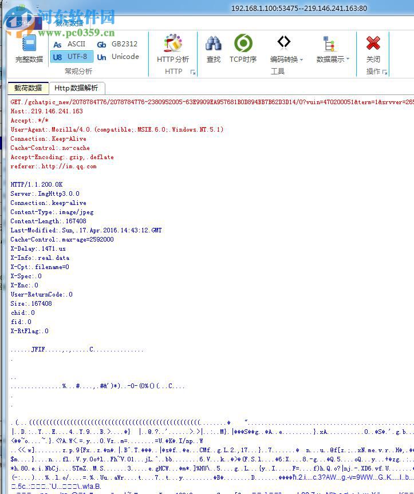Click the 'fid: 0' line
This screenshot has height=494, width=414.
pyautogui.click(x=21, y=322)
